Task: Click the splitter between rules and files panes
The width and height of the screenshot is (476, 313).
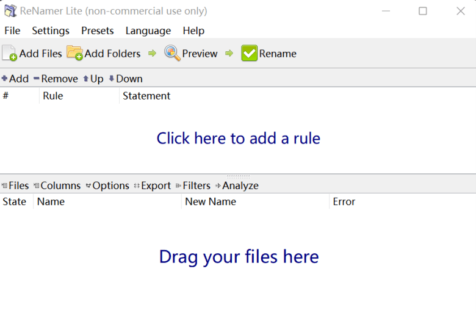Action: [x=238, y=176]
